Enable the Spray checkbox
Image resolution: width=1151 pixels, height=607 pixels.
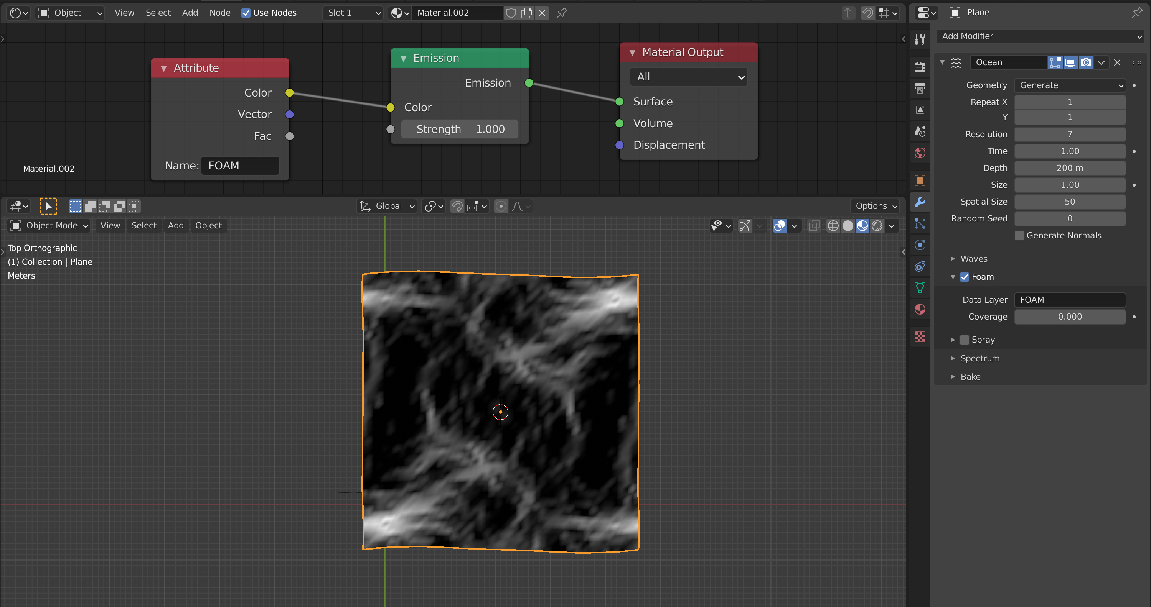[x=965, y=340]
